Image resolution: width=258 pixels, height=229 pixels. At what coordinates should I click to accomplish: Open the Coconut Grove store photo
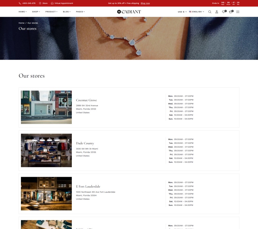(x=46, y=107)
